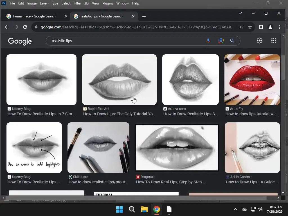
Task: Click the horizontal scrollbar right arrow
Action: click(278, 198)
